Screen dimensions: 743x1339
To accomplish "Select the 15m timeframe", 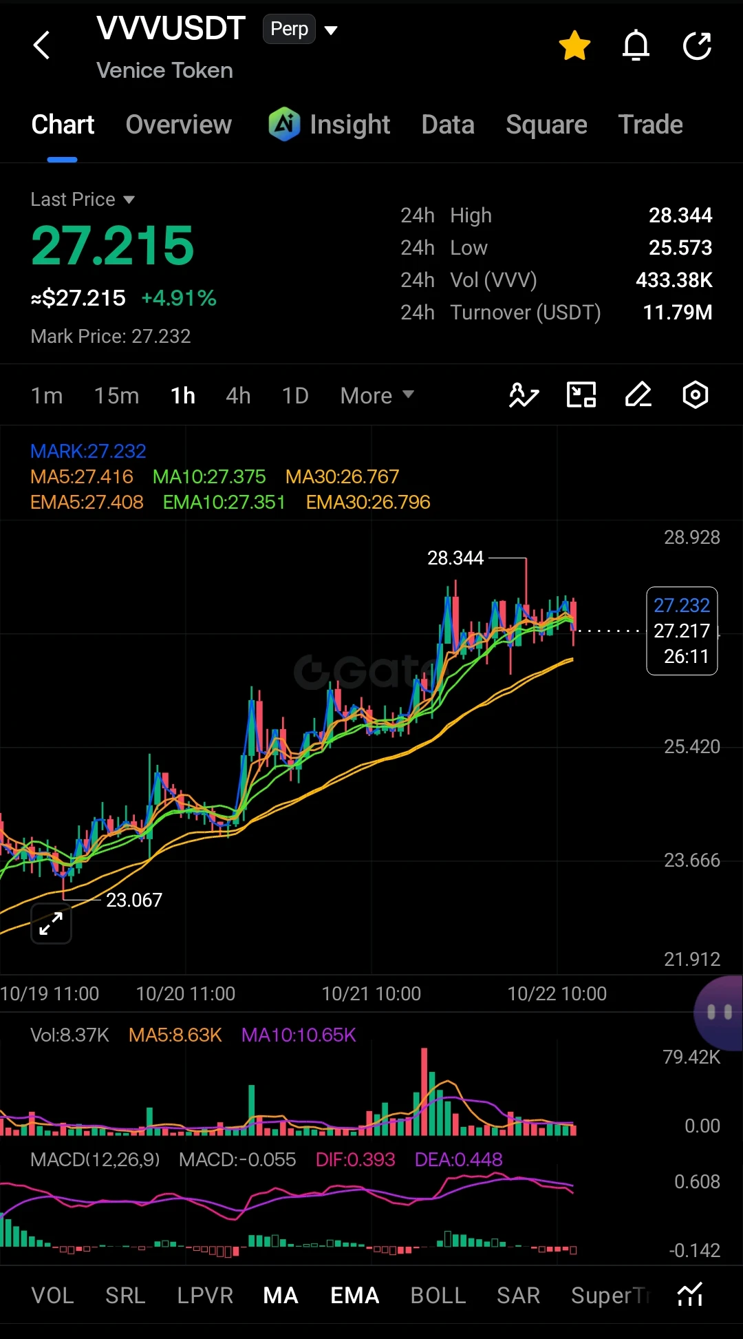I will click(x=117, y=396).
